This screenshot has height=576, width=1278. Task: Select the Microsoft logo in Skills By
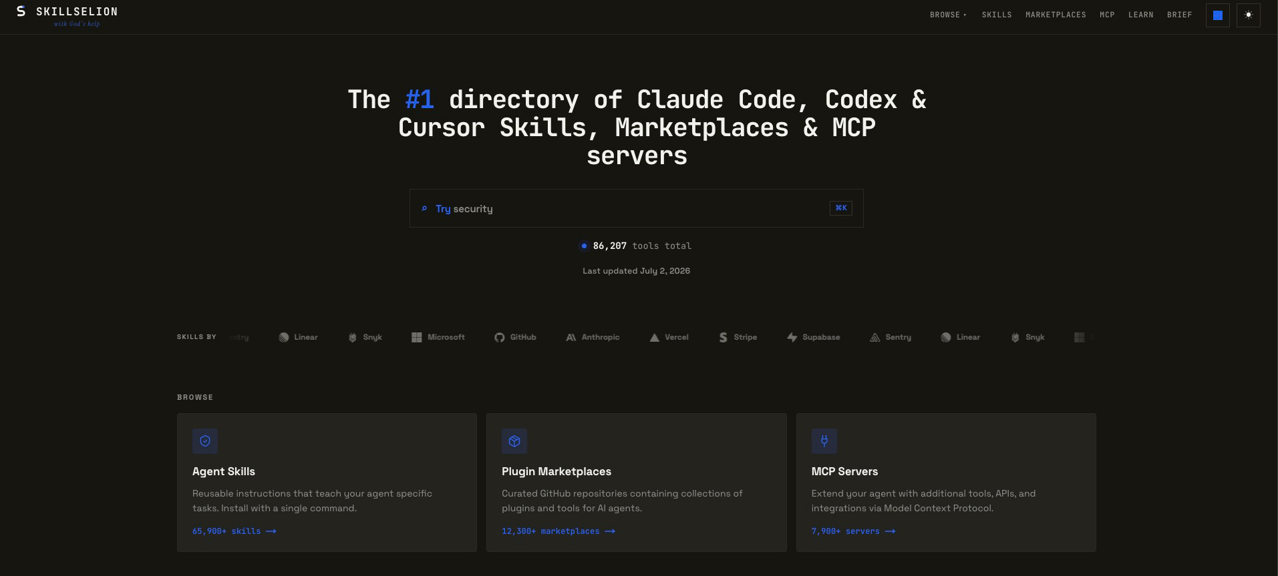[438, 337]
